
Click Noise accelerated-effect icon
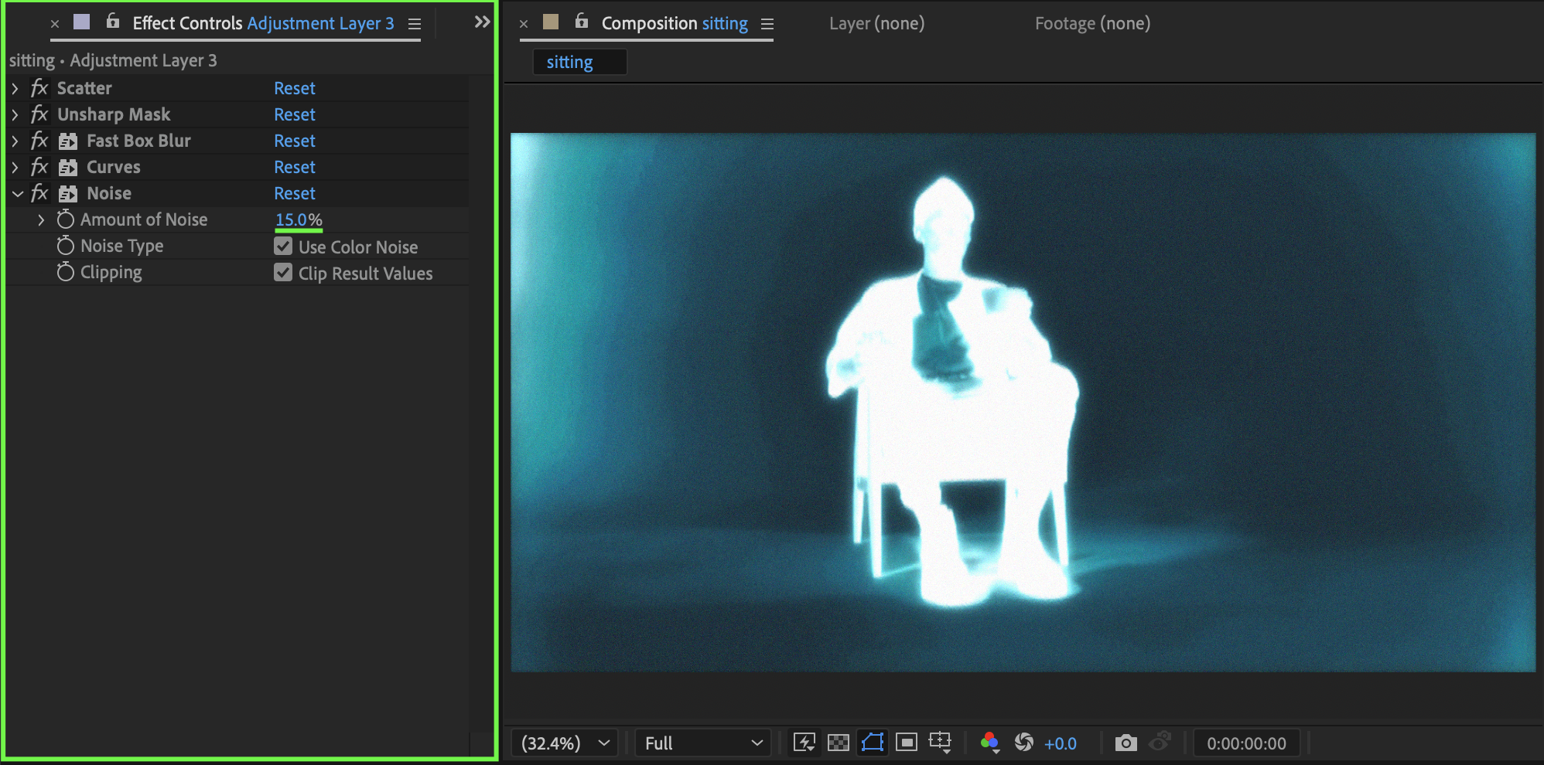pyautogui.click(x=68, y=194)
